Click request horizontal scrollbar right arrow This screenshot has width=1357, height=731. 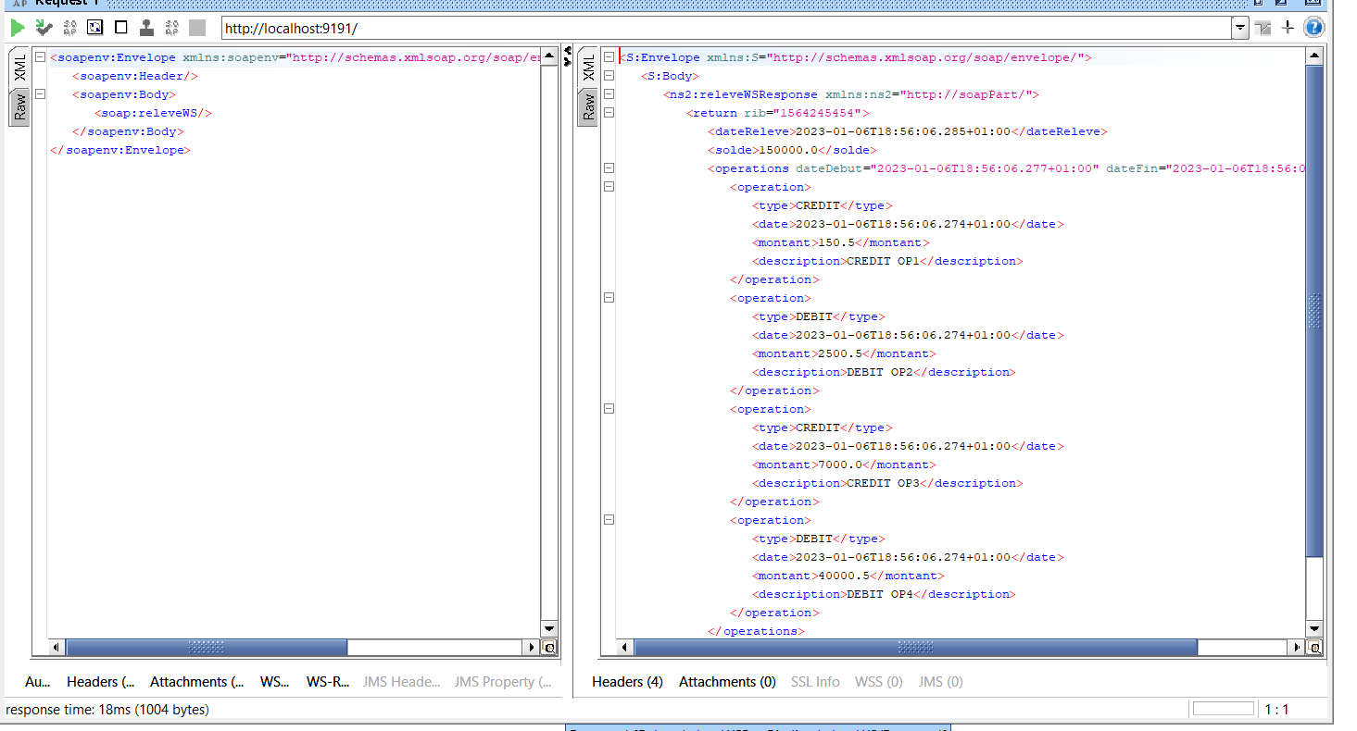[x=532, y=648]
